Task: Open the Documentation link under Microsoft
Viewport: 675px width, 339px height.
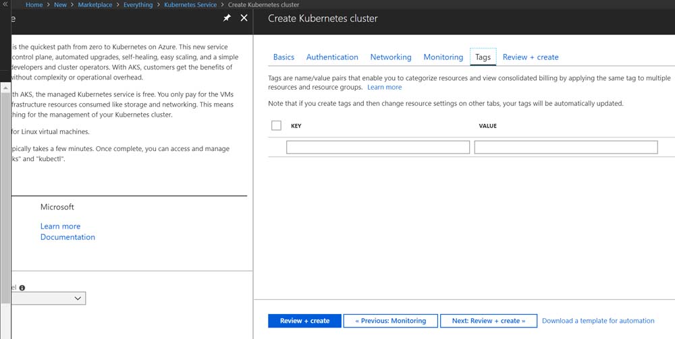Action: pos(67,237)
